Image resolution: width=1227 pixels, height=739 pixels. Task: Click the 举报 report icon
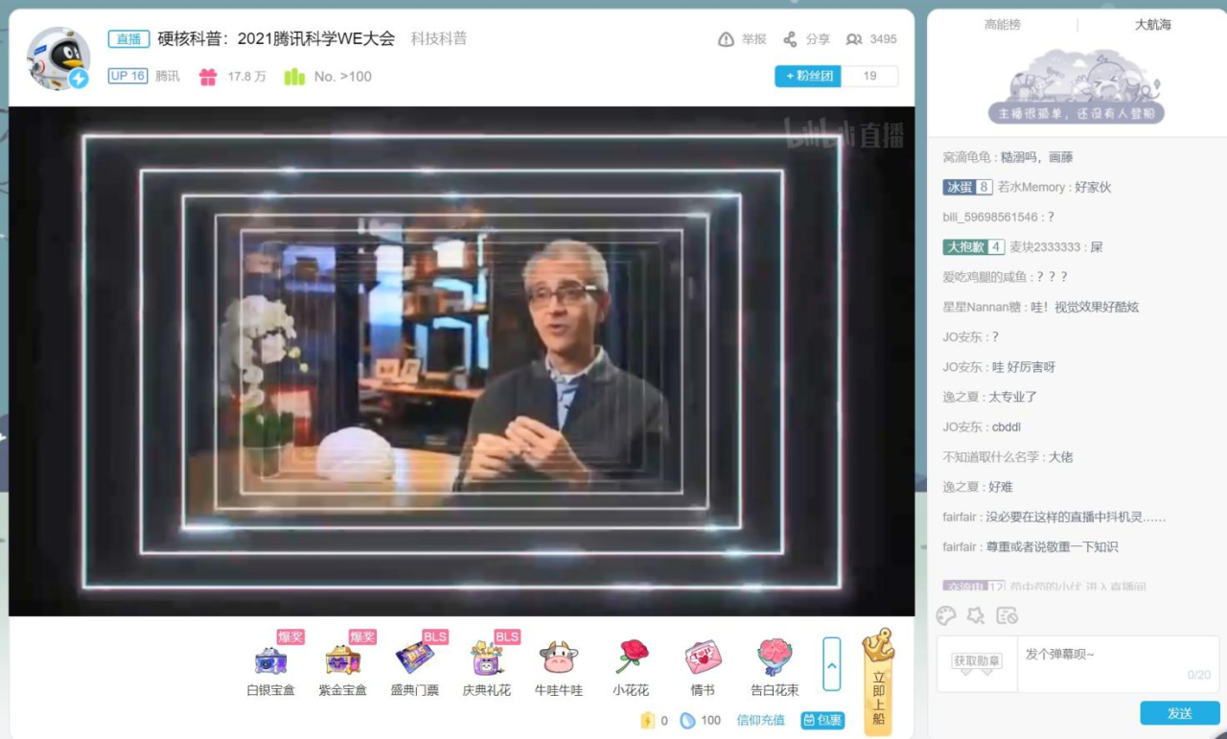(727, 39)
